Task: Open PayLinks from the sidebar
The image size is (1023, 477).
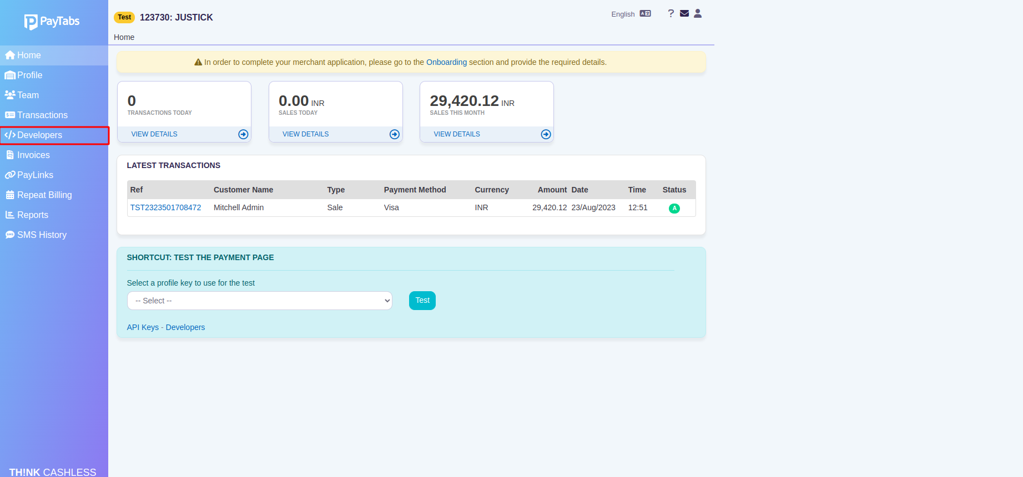Action: (54, 175)
